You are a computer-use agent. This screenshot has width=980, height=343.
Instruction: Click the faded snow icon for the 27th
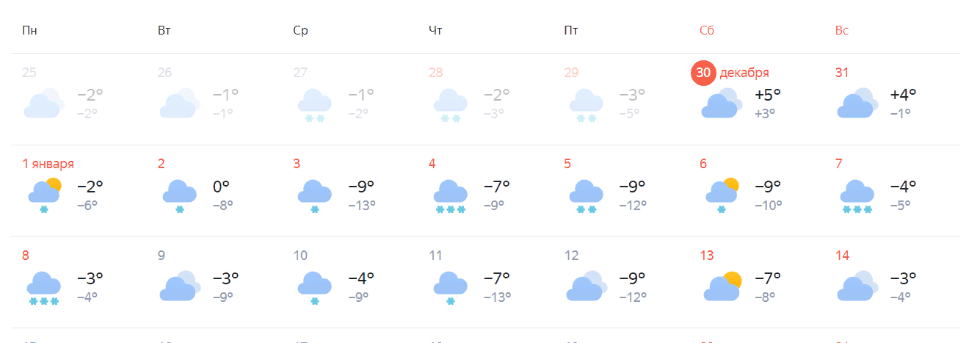pos(315,104)
